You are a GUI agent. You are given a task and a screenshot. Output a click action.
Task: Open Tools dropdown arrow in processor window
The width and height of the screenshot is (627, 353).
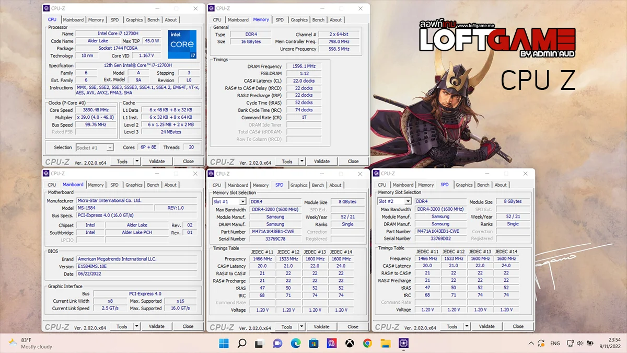(137, 162)
